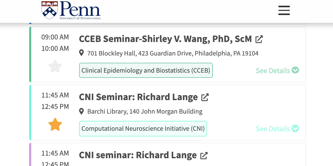Click the map pin for Blockley Hall
This screenshot has height=166, width=333.
81,53
